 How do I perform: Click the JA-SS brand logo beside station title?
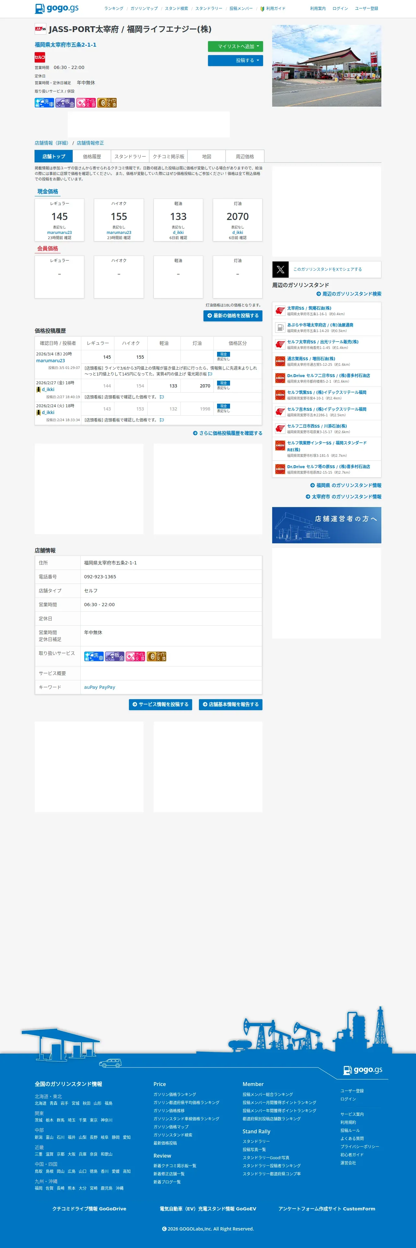40,29
